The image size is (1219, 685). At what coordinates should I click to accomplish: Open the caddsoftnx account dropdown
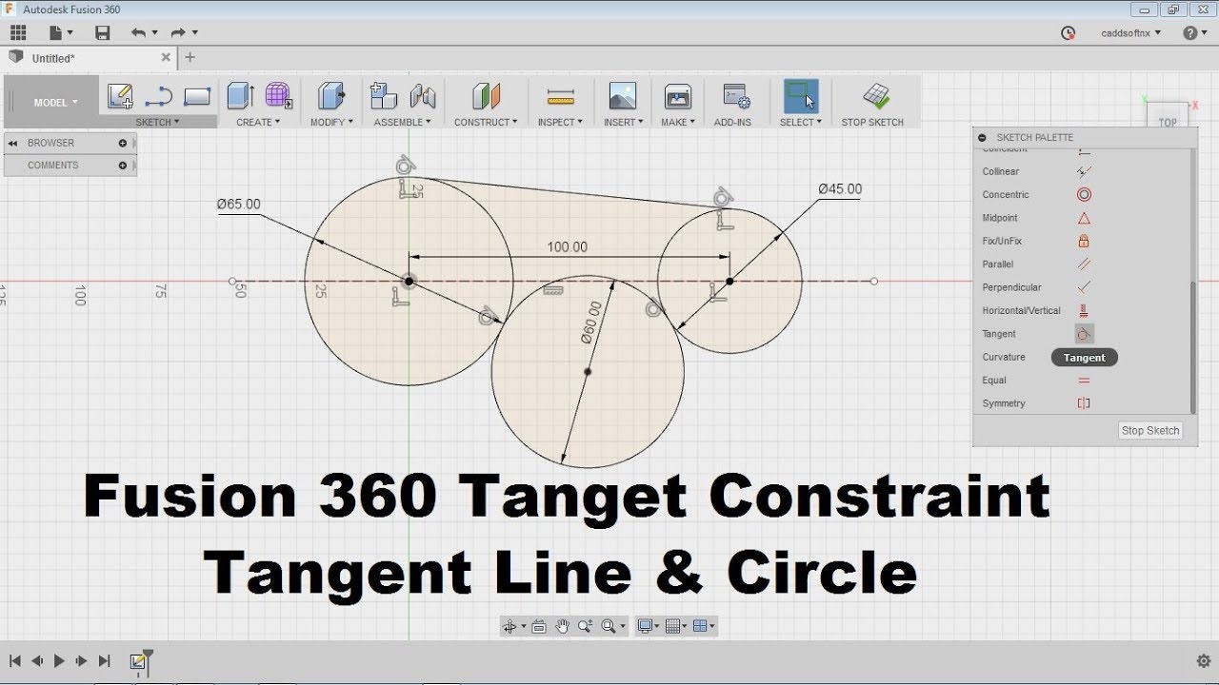pos(1131,32)
